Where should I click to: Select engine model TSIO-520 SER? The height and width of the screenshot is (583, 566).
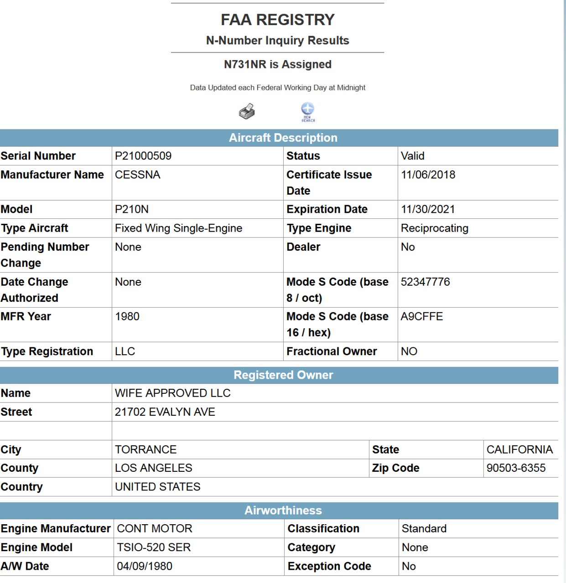pyautogui.click(x=154, y=547)
